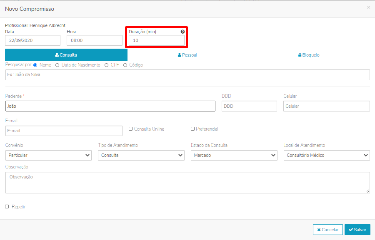Click the DDD input field
This screenshot has height=240, width=375.
pos(249,106)
